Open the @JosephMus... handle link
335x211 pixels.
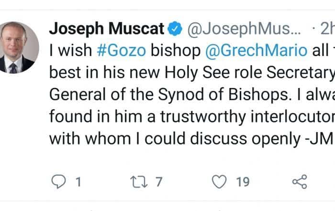tap(244, 30)
